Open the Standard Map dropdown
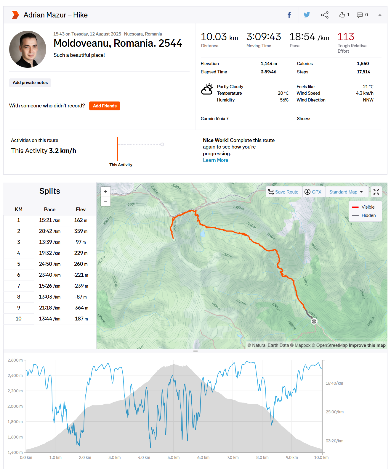391x469 pixels. coord(346,192)
